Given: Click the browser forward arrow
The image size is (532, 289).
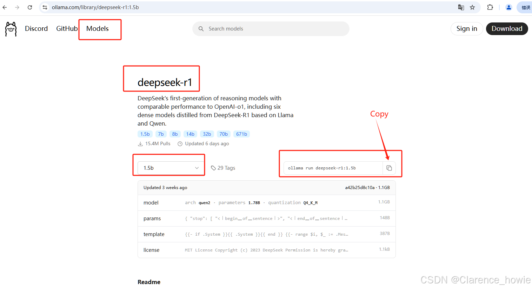Looking at the screenshot, I should point(17,7).
